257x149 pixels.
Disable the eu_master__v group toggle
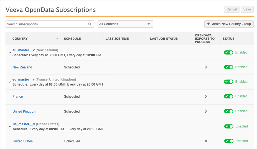coord(228,82)
